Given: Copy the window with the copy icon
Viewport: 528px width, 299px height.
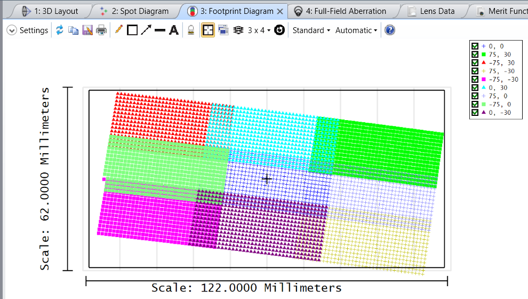Looking at the screenshot, I should pyautogui.click(x=73, y=30).
